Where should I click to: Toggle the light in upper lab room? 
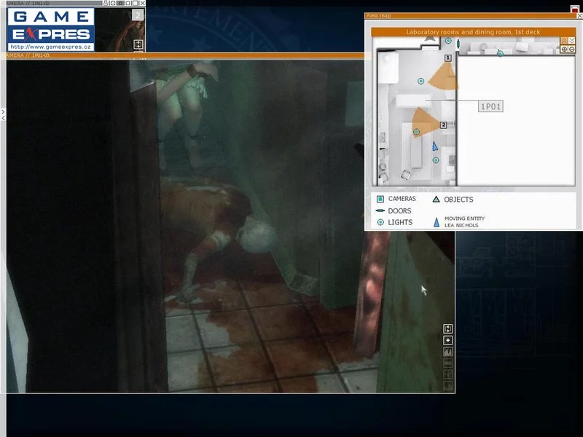420,81
